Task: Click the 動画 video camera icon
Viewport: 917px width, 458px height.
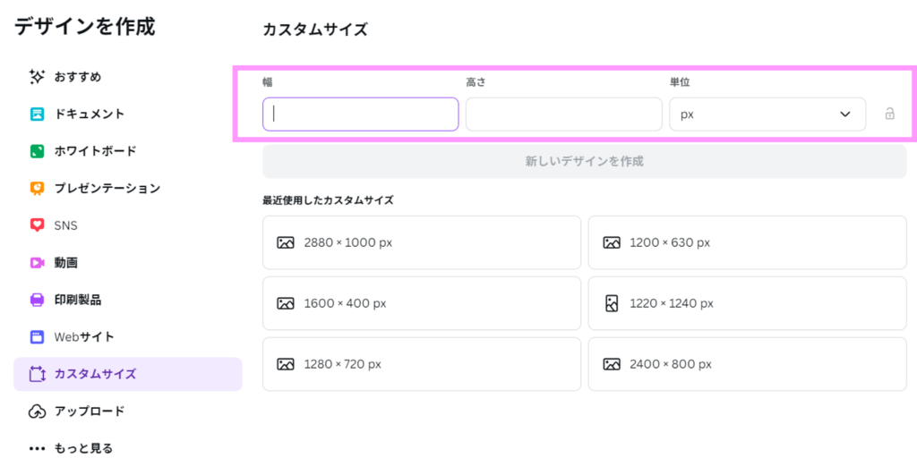Action: [x=37, y=263]
